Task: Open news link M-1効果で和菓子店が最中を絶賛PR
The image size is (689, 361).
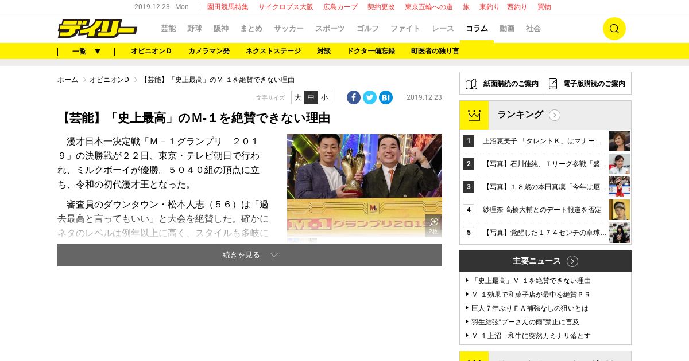Action: (x=531, y=295)
